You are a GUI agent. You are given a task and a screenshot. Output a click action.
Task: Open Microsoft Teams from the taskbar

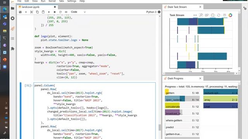[5, 24]
